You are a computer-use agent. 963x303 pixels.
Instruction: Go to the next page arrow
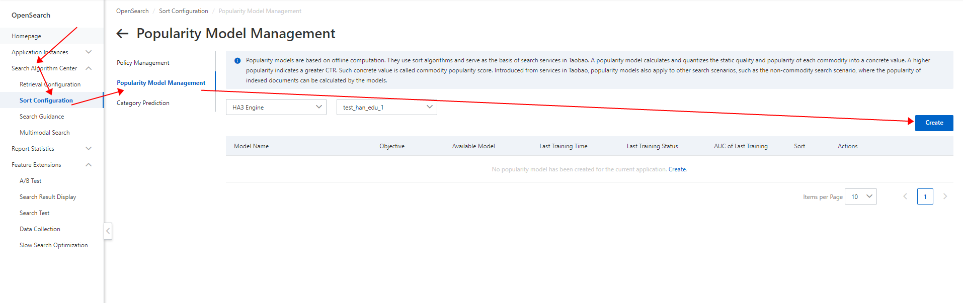pos(945,196)
